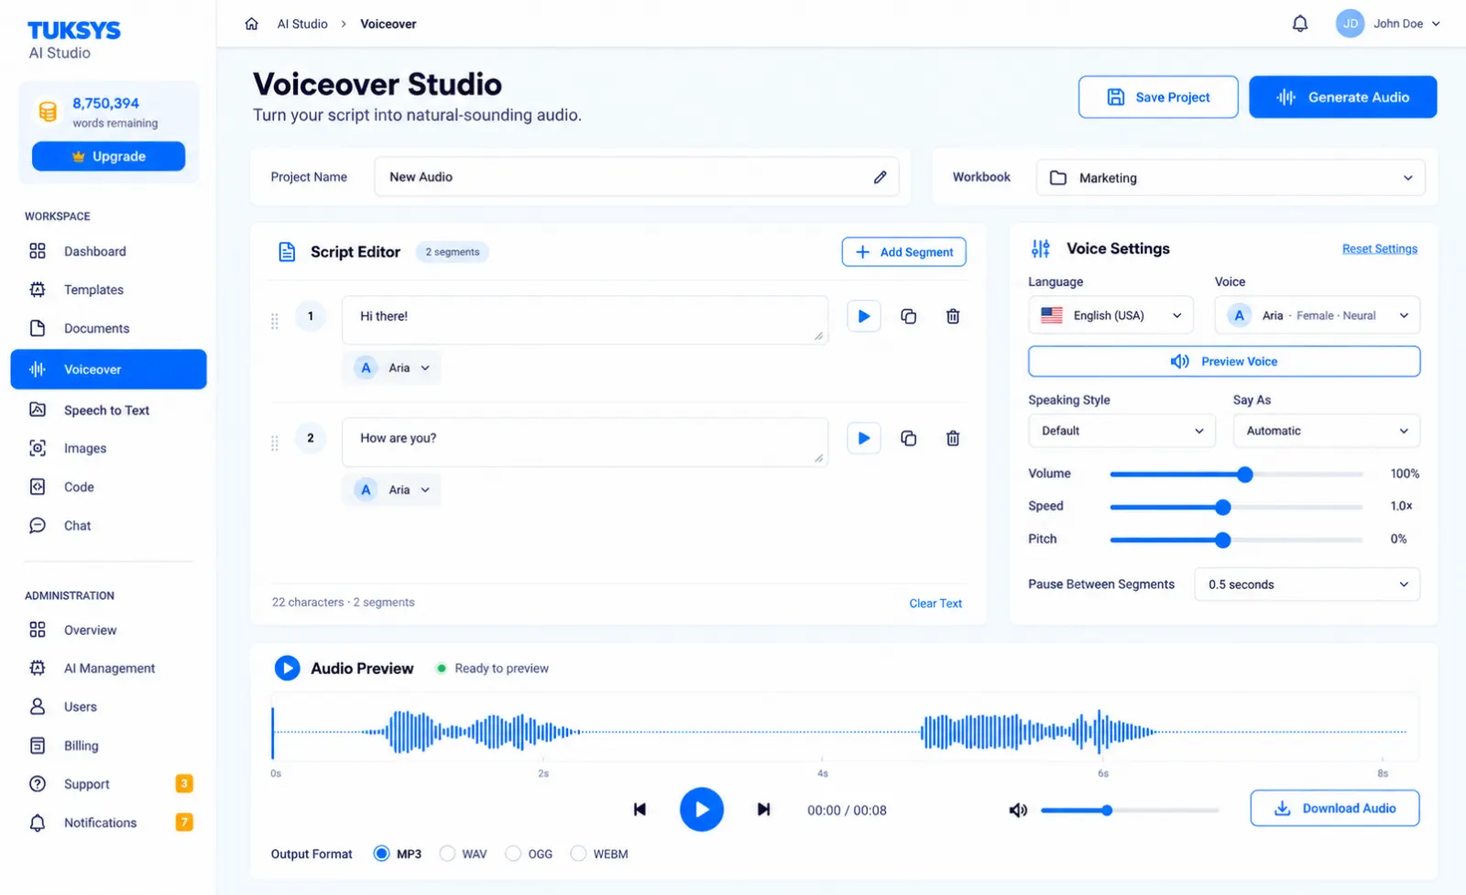Delete segment 1 'Hi there!'
The image size is (1466, 895).
point(953,316)
